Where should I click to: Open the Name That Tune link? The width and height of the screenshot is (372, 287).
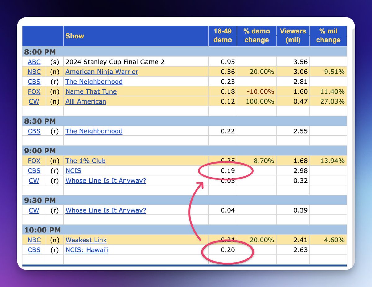91,92
